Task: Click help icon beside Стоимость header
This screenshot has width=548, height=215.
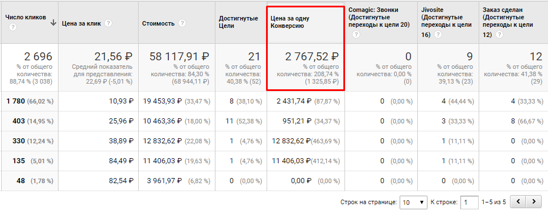Action: coord(182,23)
